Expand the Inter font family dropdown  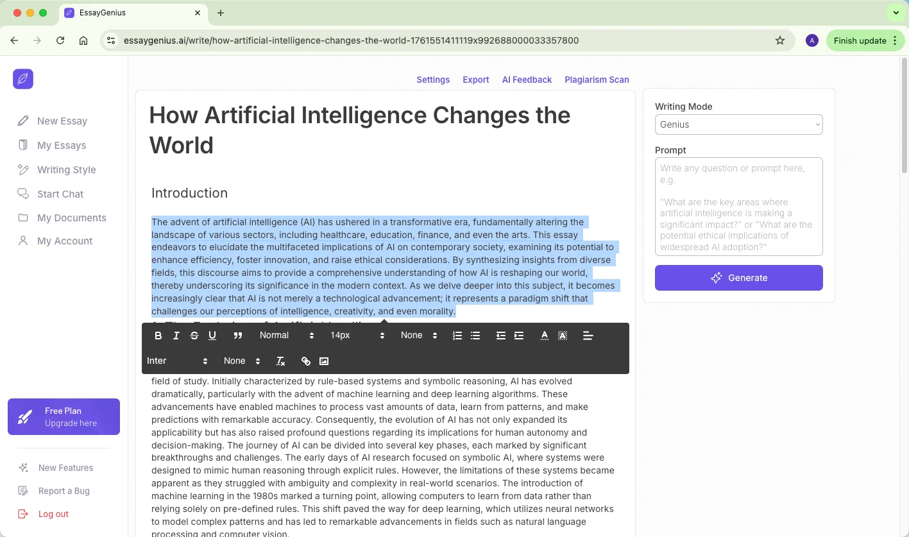coord(178,361)
